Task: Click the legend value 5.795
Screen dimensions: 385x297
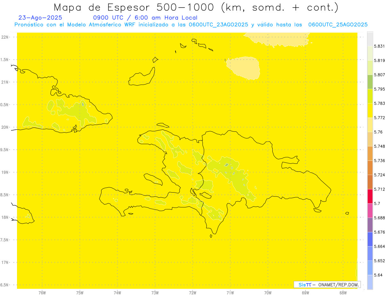Action: coord(380,89)
